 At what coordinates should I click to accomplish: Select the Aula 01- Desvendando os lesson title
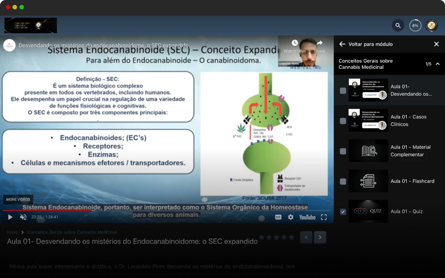[411, 90]
